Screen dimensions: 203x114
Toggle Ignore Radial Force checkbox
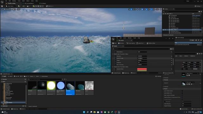[182, 93]
